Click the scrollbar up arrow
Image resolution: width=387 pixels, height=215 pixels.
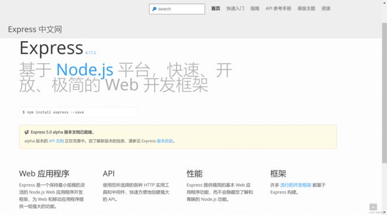pyautogui.click(x=384, y=2)
